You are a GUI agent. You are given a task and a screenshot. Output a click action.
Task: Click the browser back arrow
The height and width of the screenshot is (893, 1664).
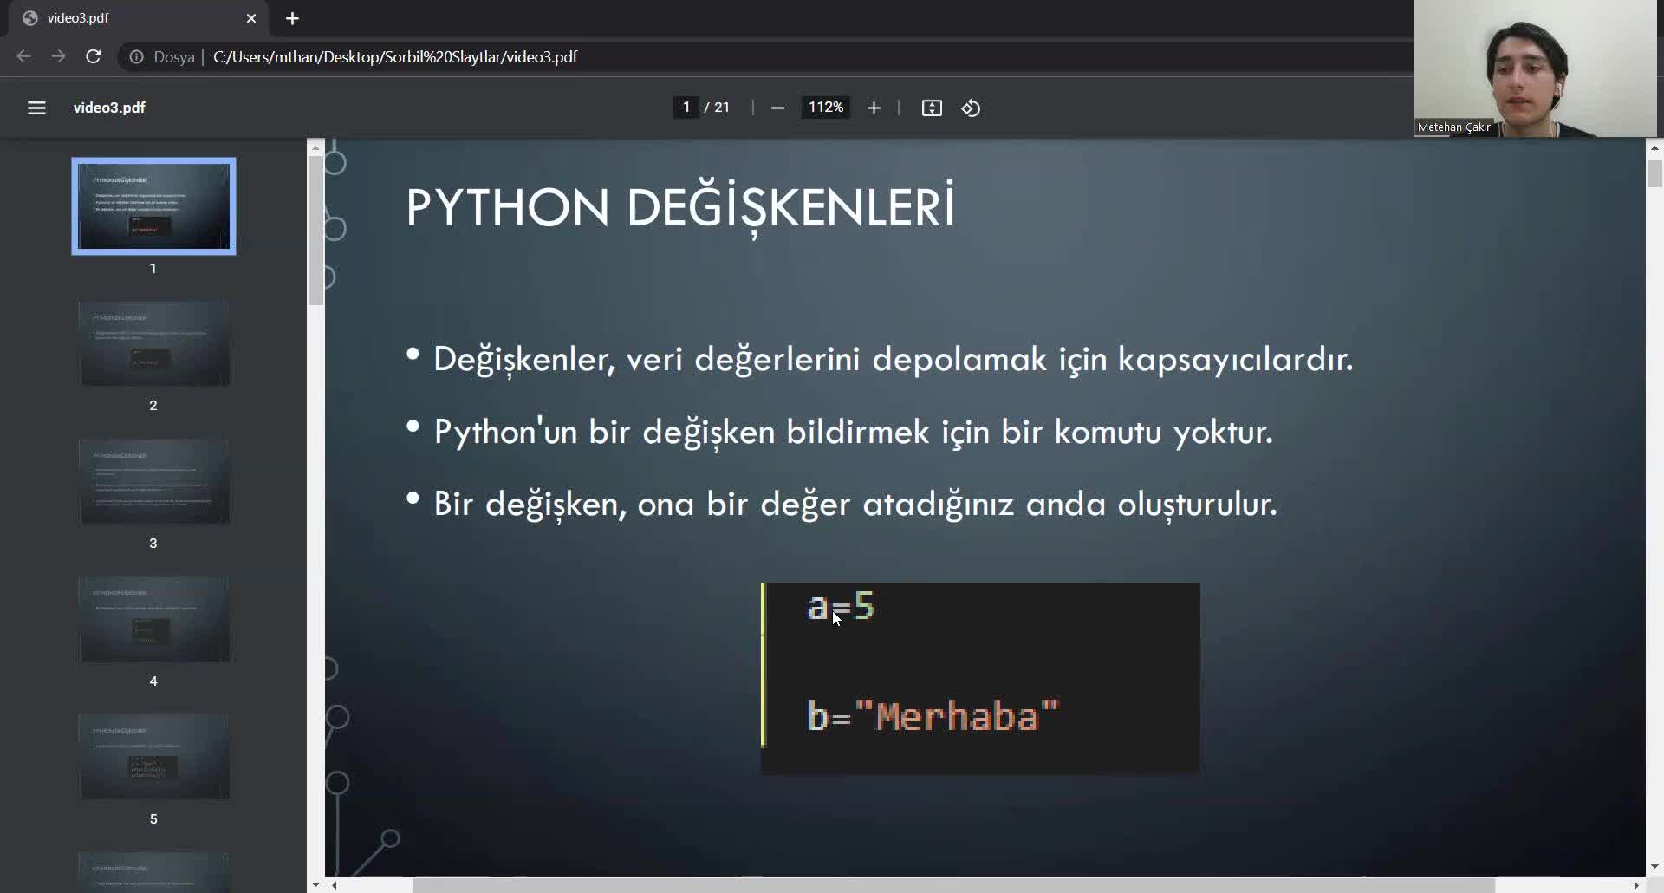(x=23, y=56)
